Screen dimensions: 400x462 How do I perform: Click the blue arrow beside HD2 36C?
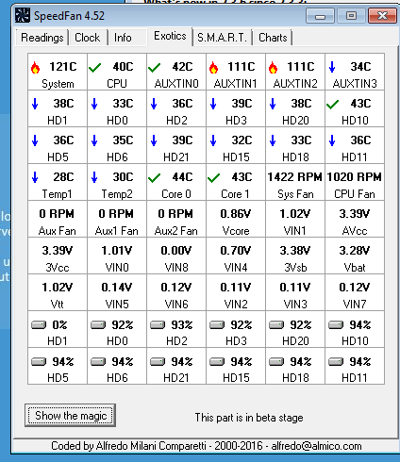154,104
